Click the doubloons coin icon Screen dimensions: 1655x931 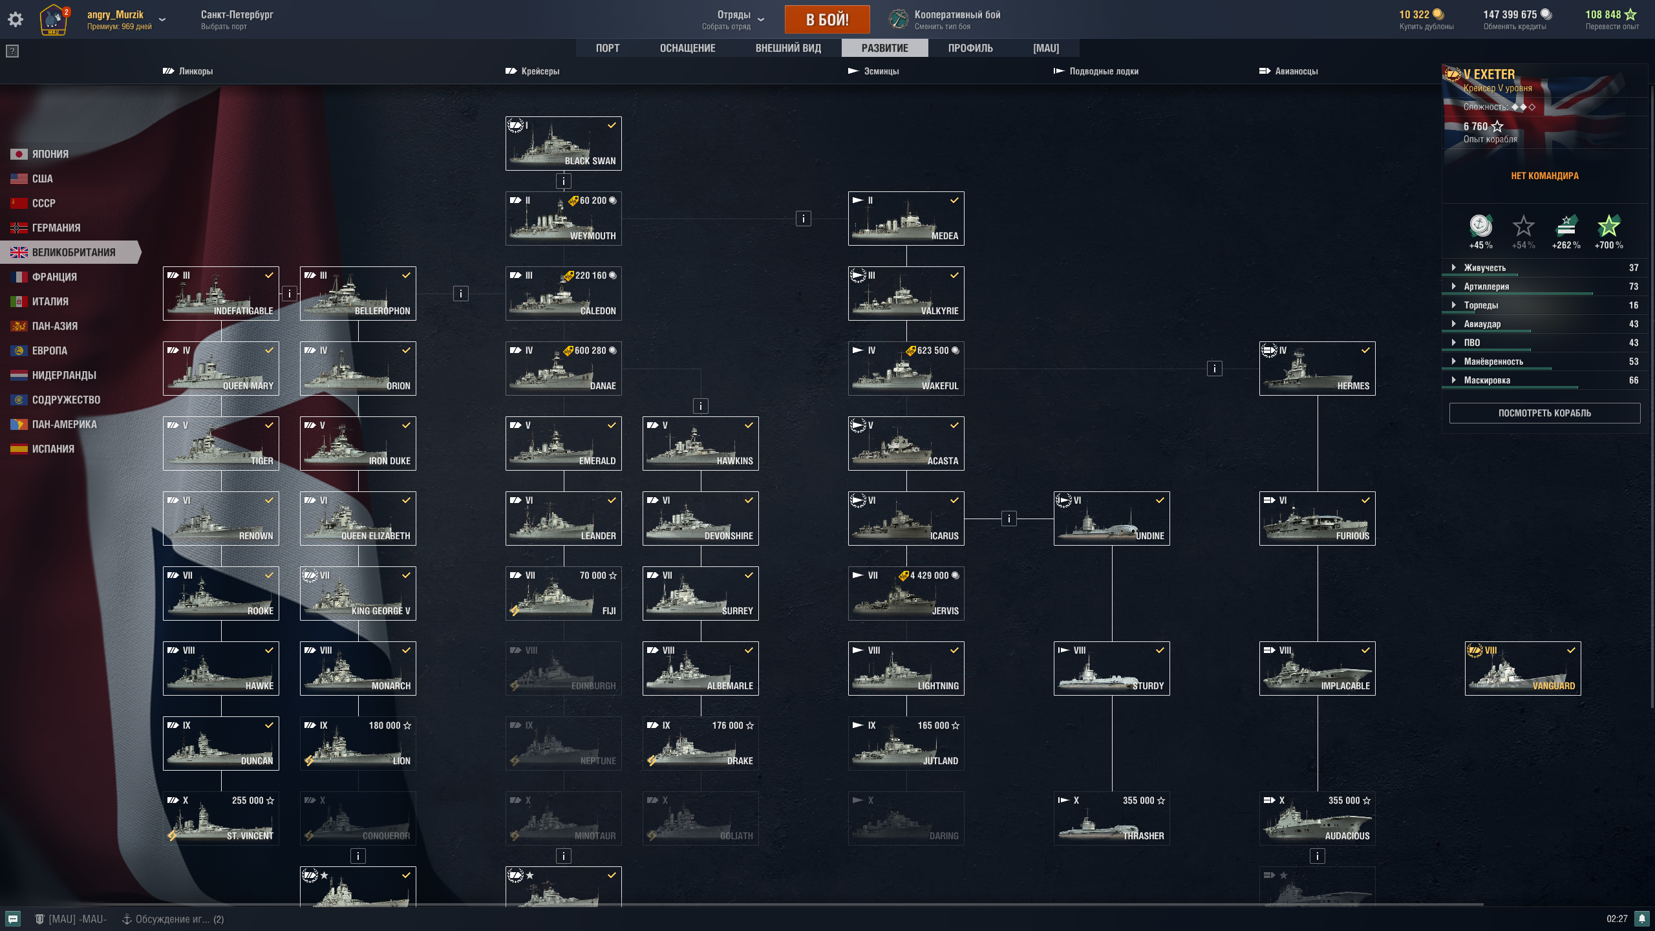1438,14
